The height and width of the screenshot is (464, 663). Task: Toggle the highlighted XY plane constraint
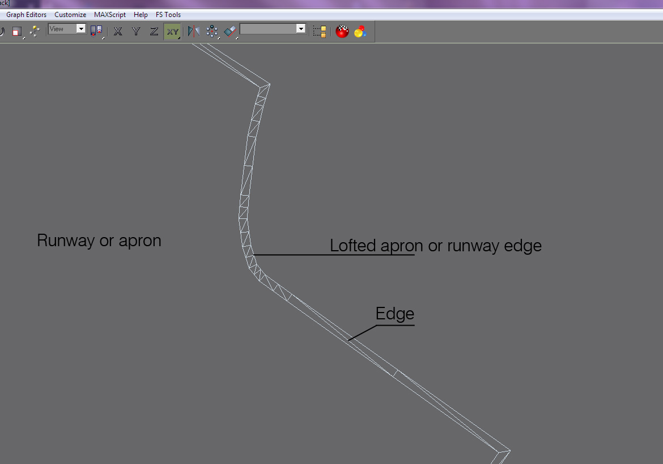(172, 31)
